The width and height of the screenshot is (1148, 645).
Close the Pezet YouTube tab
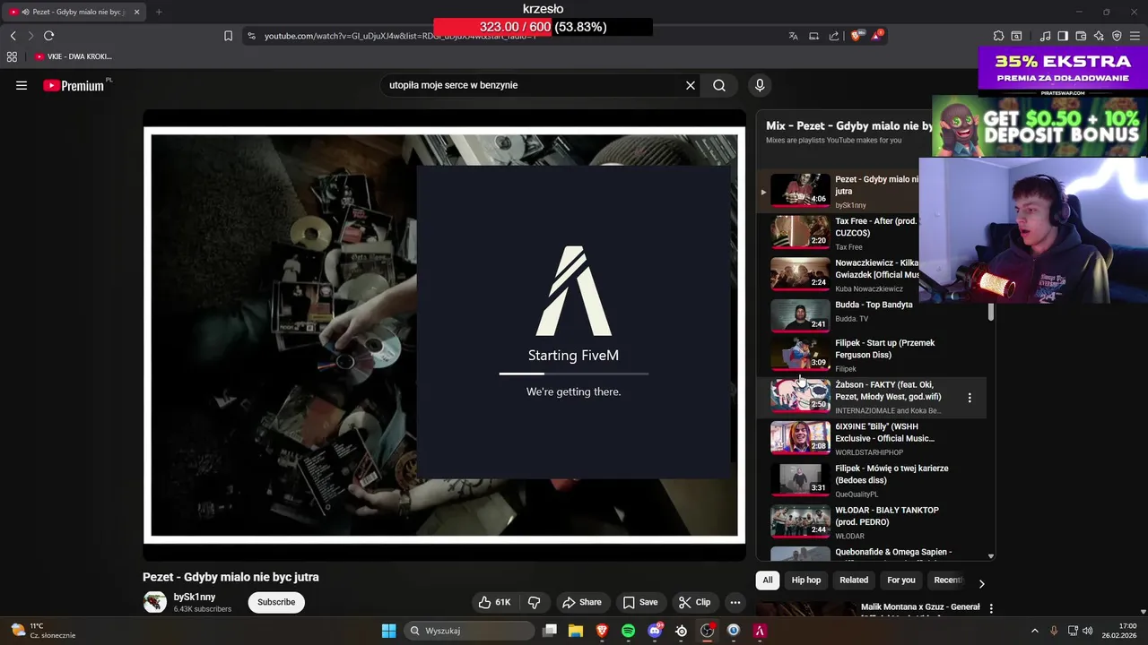tap(137, 12)
